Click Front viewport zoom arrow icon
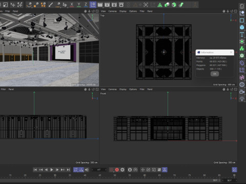Viewport: 246px width, 184px height. tap(228, 89)
